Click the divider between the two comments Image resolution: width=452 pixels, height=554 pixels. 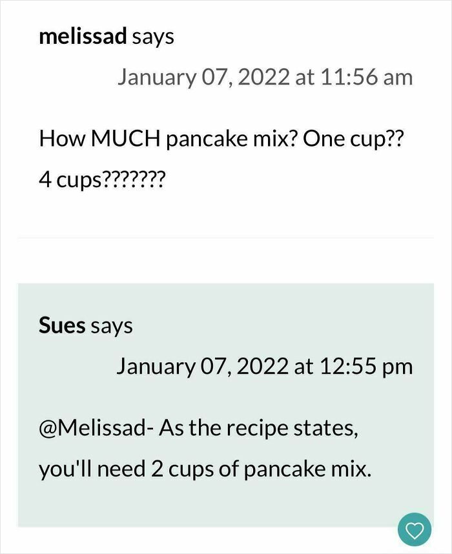click(226, 239)
